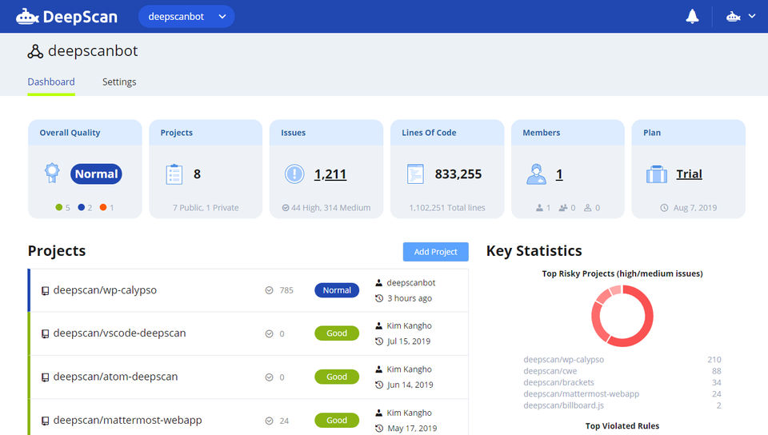This screenshot has width=768, height=435.
Task: Click the issue check icon in the vscode-deepscan row
Action: tap(269, 333)
